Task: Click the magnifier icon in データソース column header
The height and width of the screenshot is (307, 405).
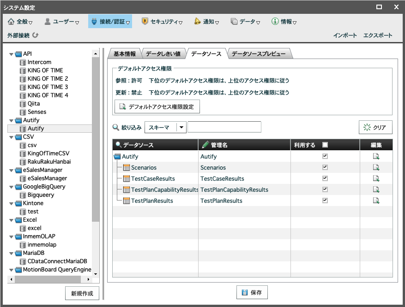Action: [x=118, y=145]
